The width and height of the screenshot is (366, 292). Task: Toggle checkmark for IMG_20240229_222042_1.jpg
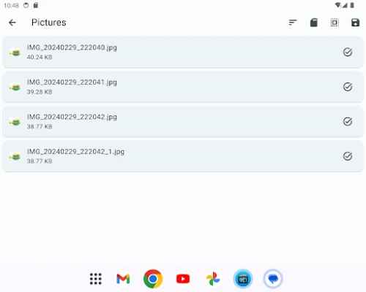(348, 156)
